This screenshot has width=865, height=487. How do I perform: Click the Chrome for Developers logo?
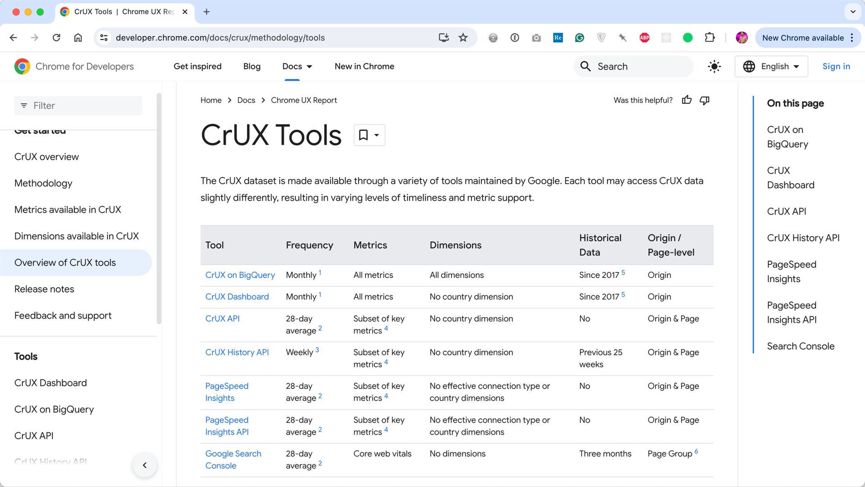pyautogui.click(x=74, y=66)
